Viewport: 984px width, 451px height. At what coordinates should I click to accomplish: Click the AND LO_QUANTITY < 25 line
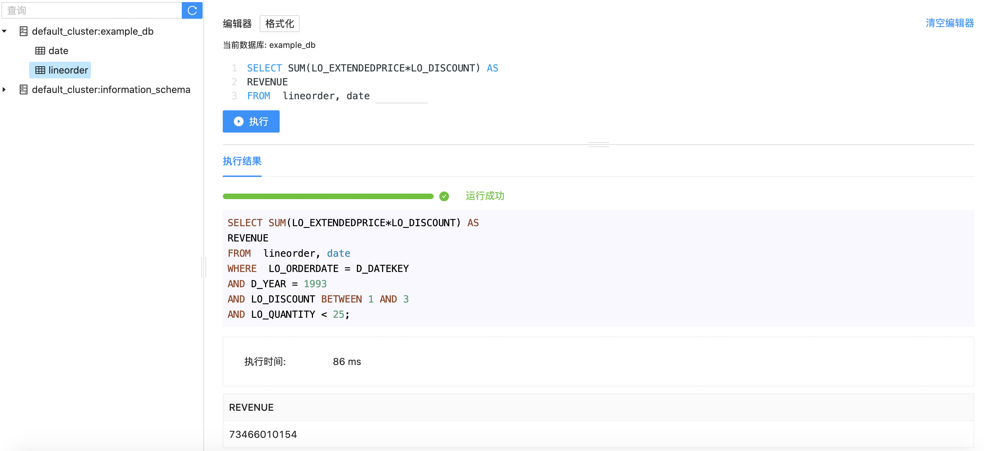click(288, 315)
